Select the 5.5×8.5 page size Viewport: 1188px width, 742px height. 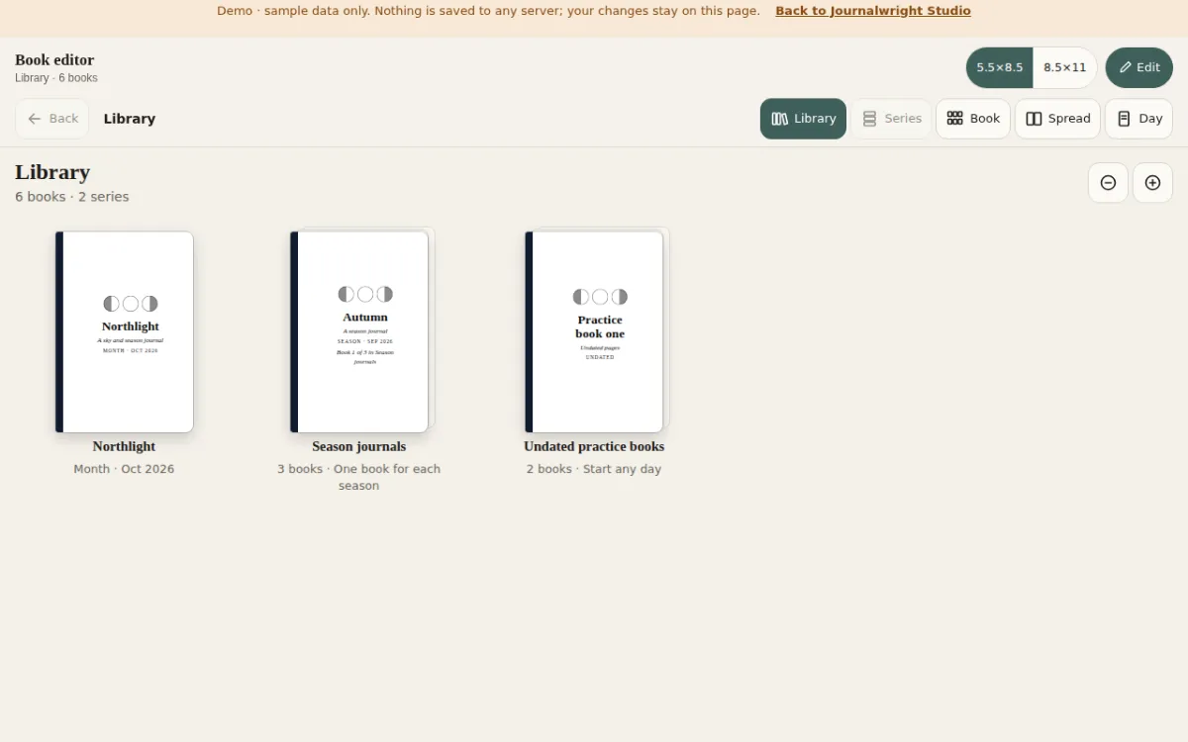1000,67
